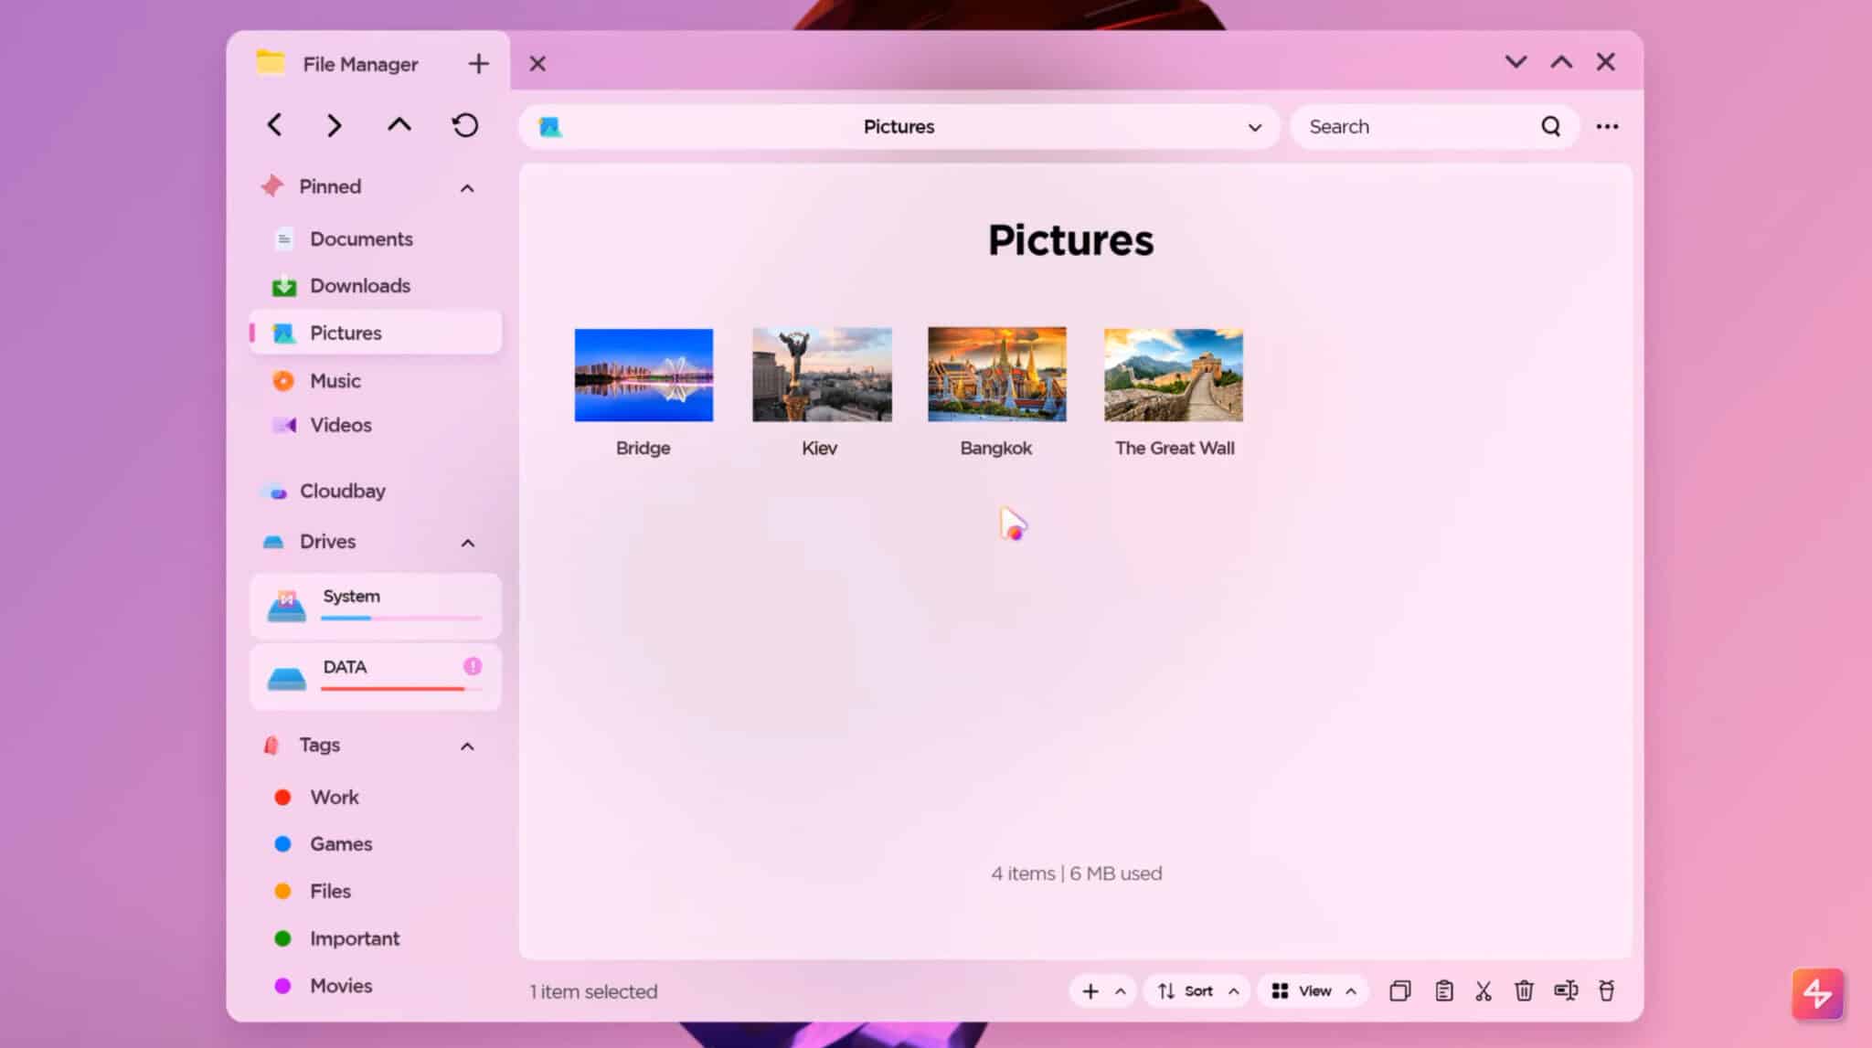Select the Copy icon in the bottom toolbar
The width and height of the screenshot is (1872, 1048).
(1400, 990)
